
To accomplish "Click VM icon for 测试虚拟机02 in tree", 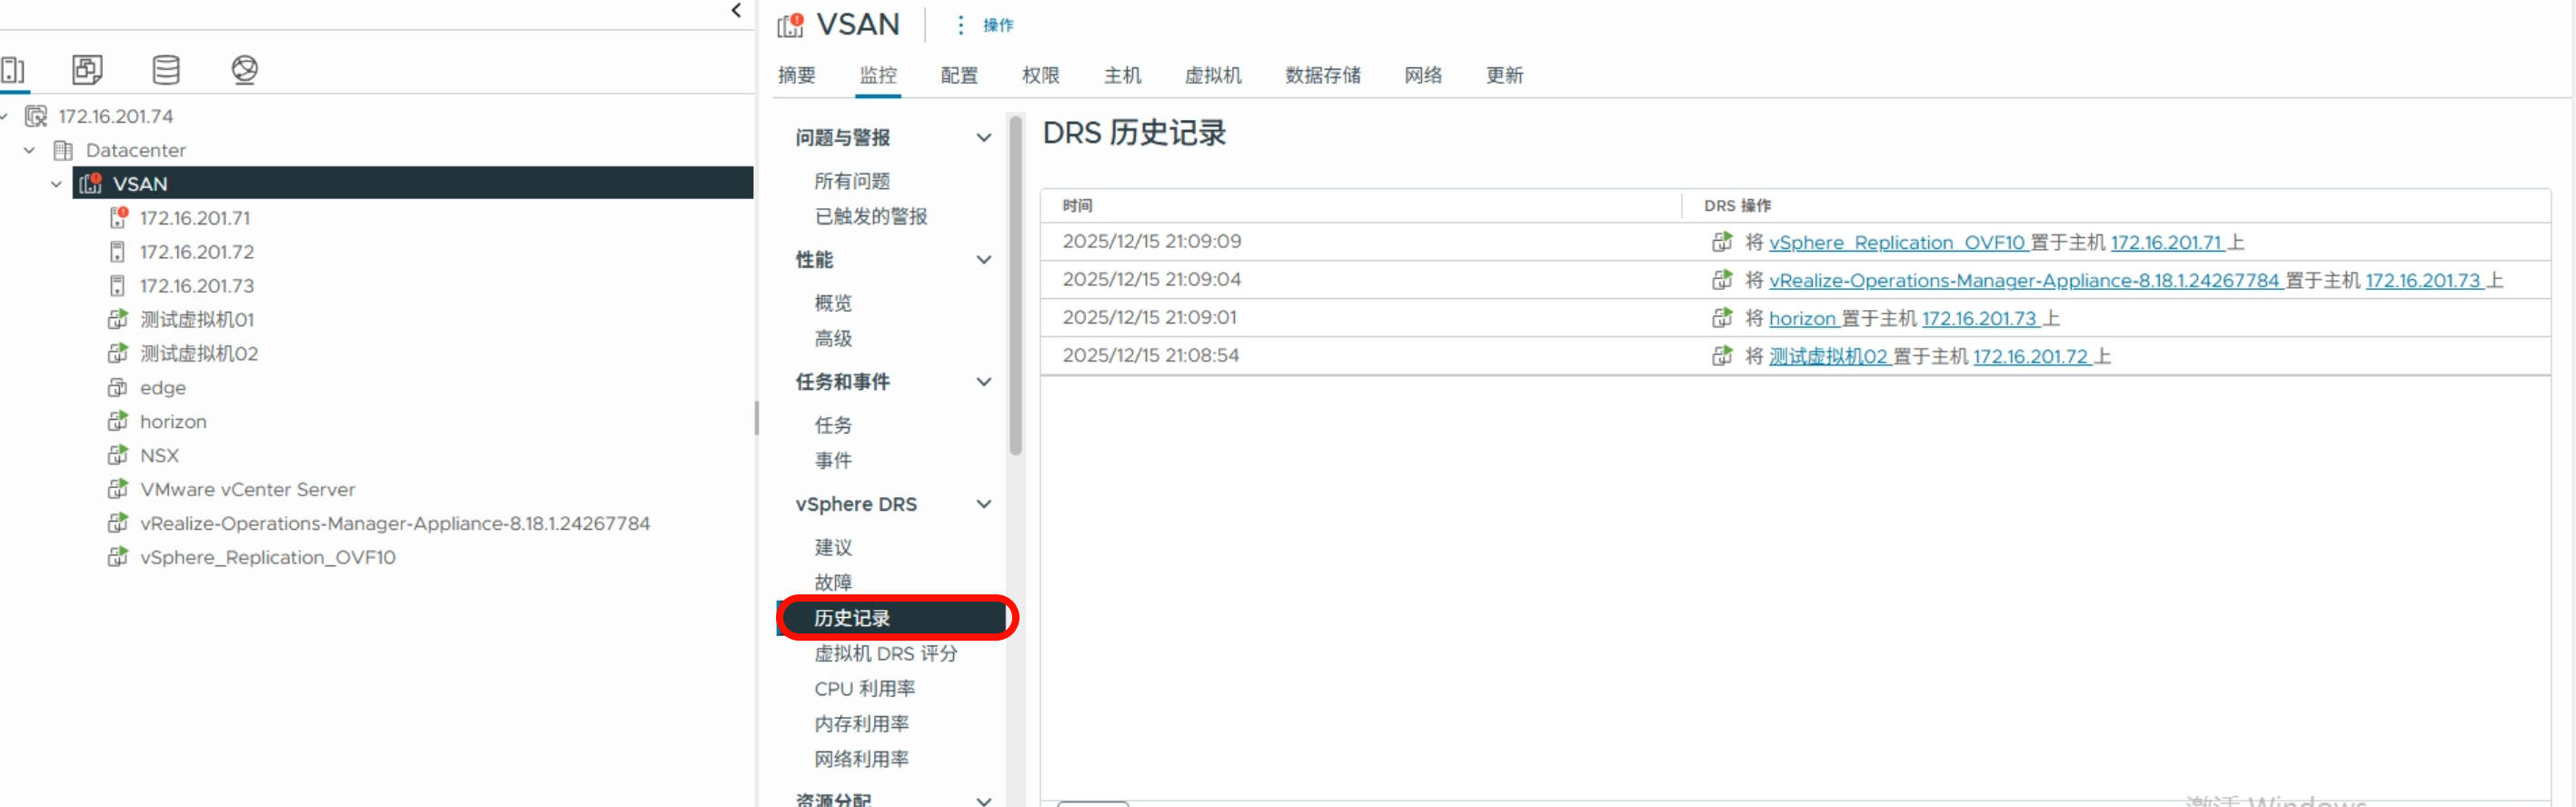I will [x=118, y=353].
